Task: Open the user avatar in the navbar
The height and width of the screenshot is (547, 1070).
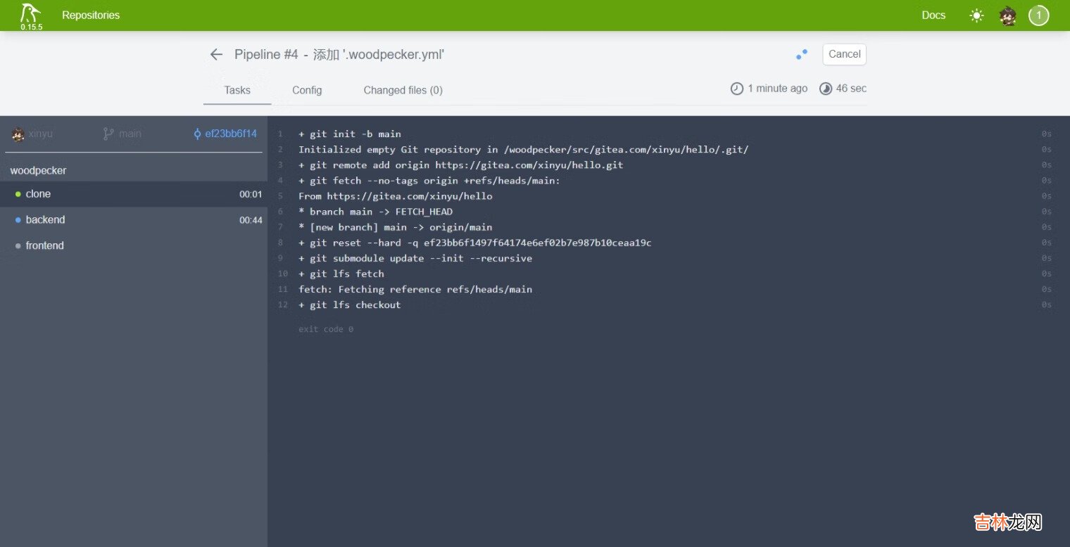Action: (1007, 15)
